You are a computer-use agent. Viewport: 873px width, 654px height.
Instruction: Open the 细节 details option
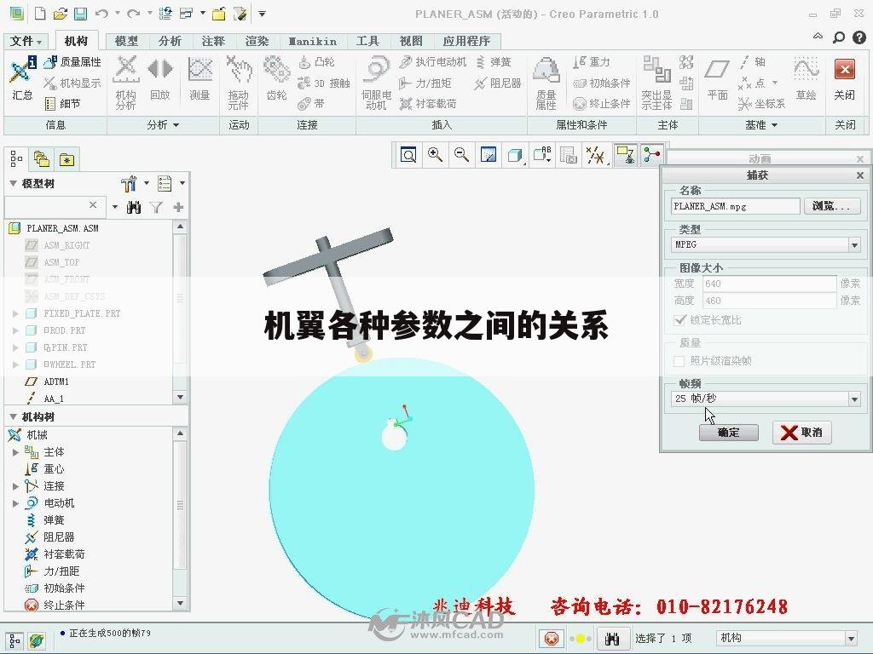[x=62, y=103]
